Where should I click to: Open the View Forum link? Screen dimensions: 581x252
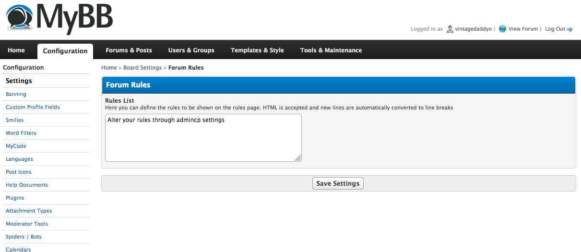coord(523,29)
